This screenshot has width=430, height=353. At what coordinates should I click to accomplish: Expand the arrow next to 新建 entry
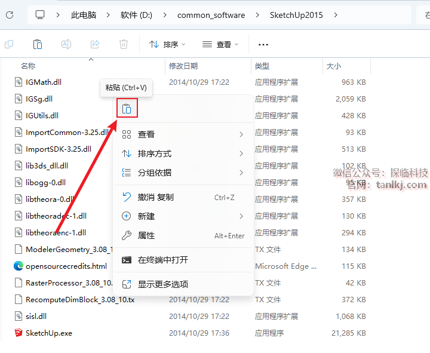241,216
